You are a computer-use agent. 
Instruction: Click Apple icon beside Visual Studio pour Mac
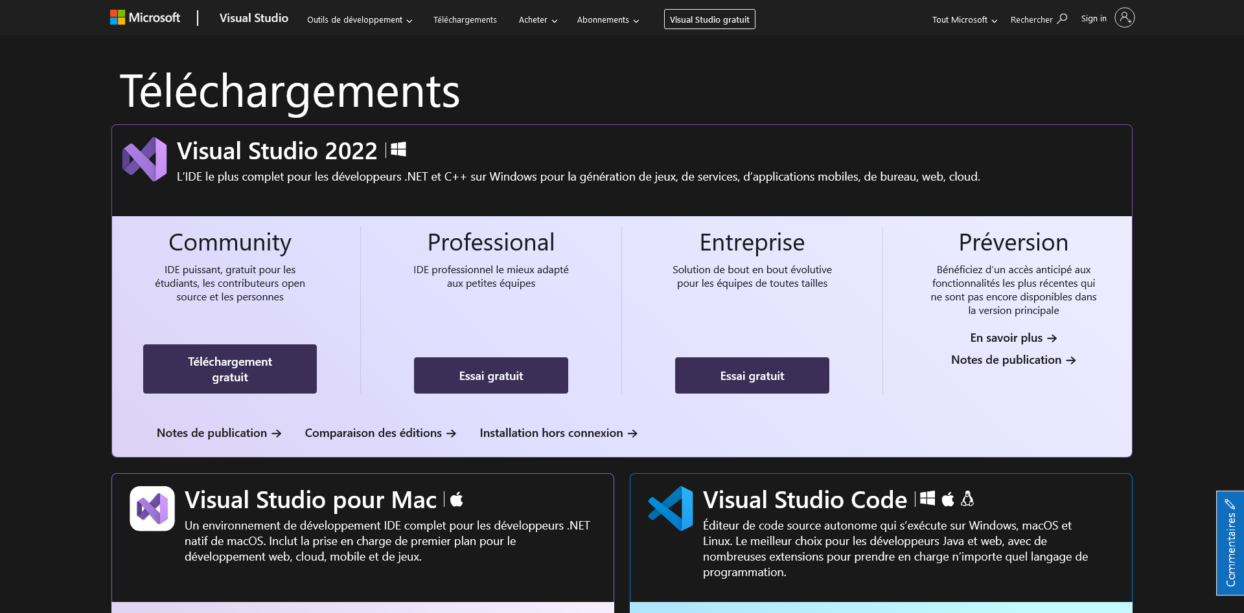click(457, 499)
